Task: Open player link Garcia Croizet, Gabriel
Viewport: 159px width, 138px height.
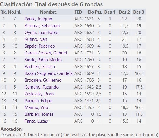Action: [x=46, y=53]
